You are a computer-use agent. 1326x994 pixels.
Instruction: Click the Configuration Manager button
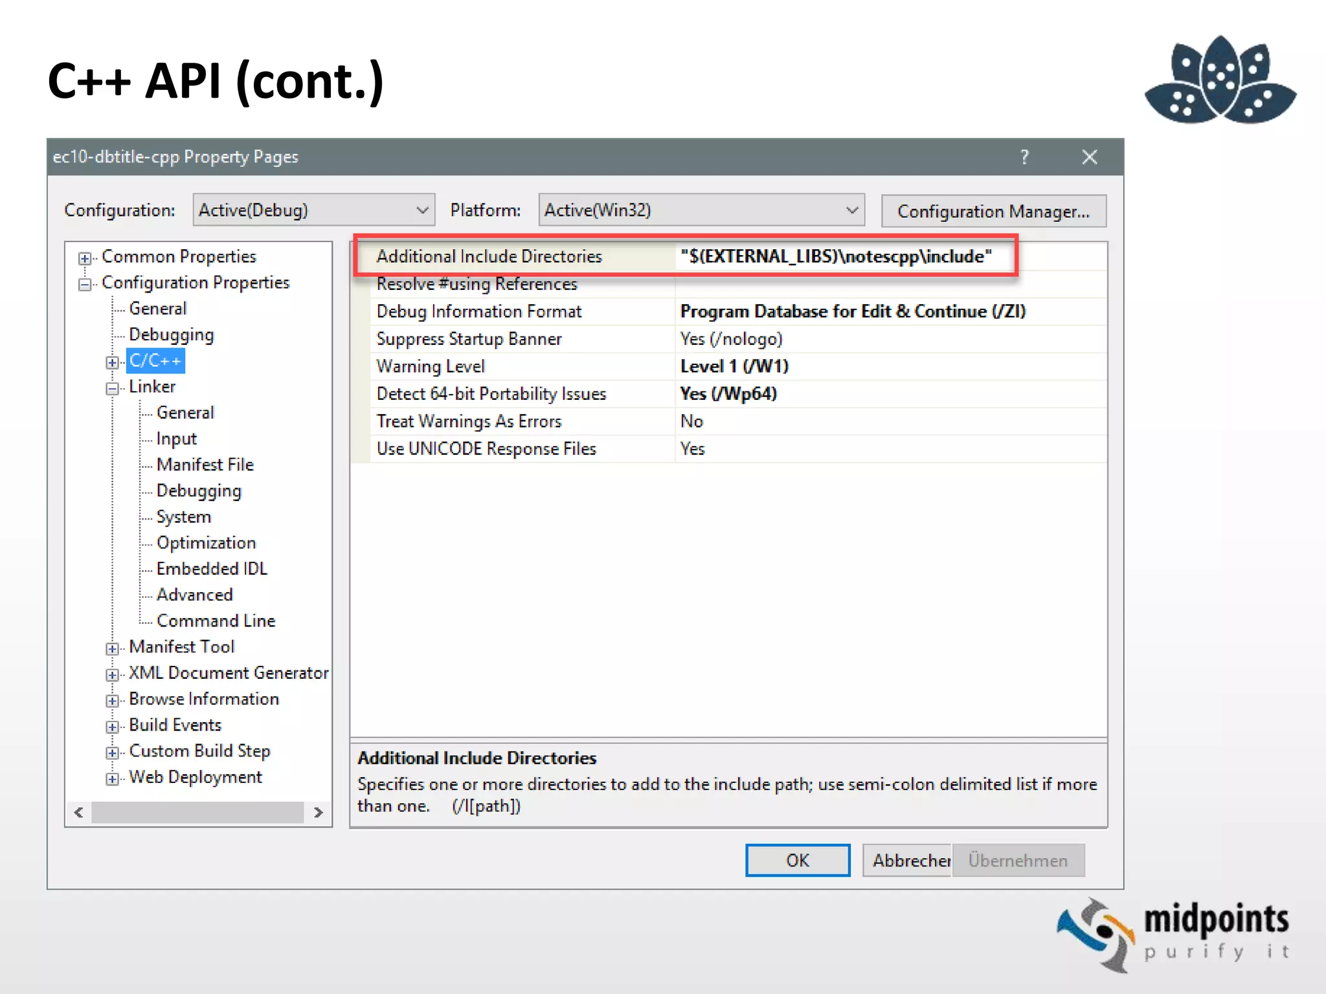pos(993,212)
